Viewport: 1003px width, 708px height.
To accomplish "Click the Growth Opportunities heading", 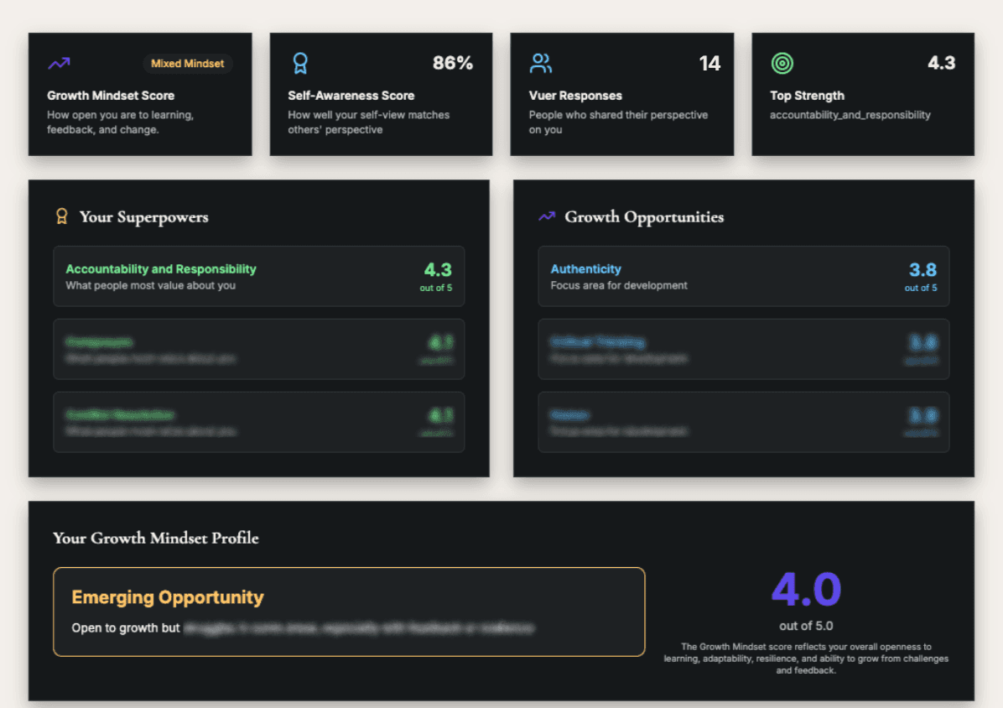I will click(644, 216).
